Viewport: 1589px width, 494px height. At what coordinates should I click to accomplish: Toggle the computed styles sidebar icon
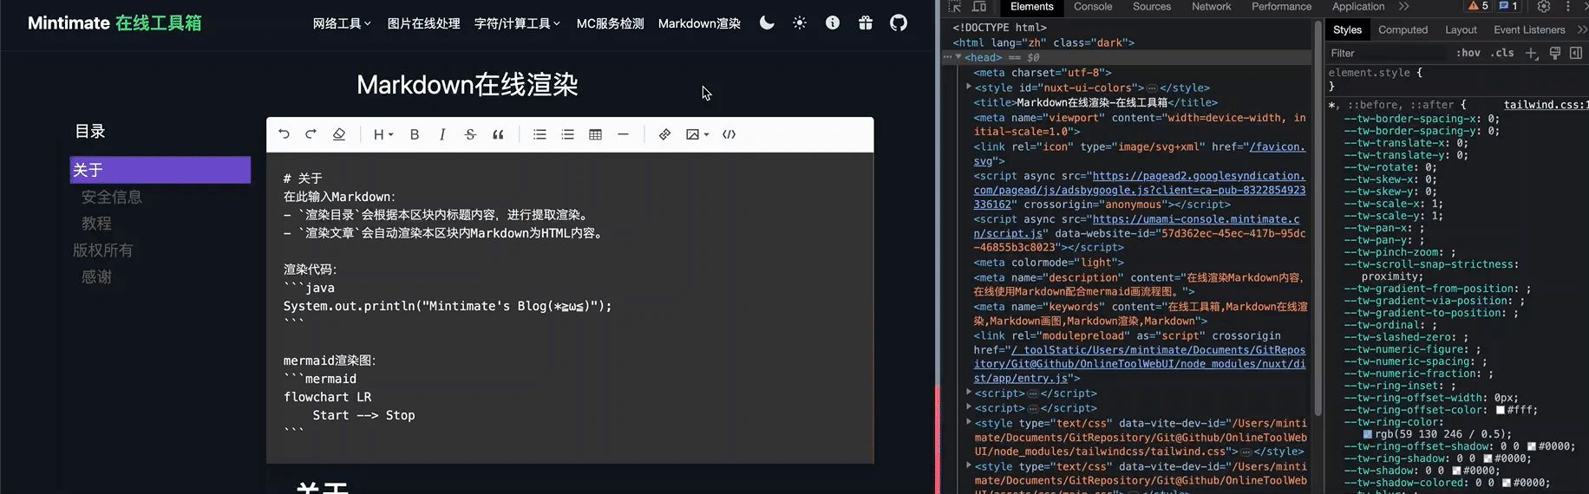(x=1576, y=53)
